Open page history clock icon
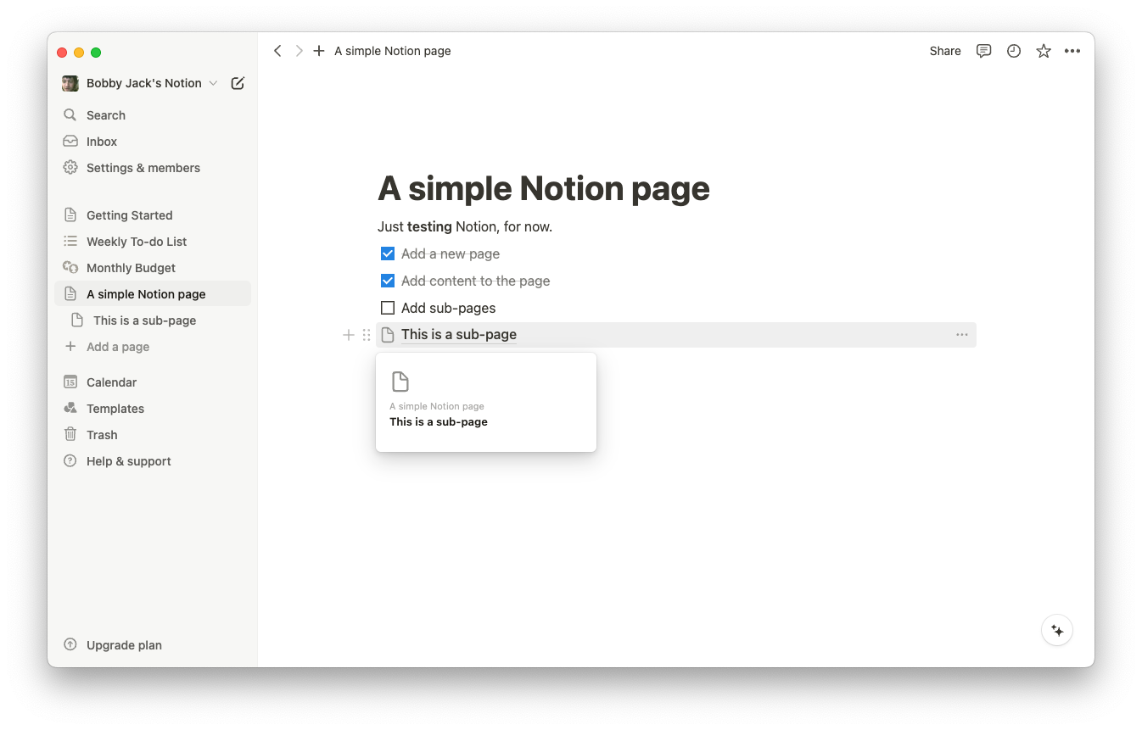This screenshot has width=1142, height=730. point(1014,51)
